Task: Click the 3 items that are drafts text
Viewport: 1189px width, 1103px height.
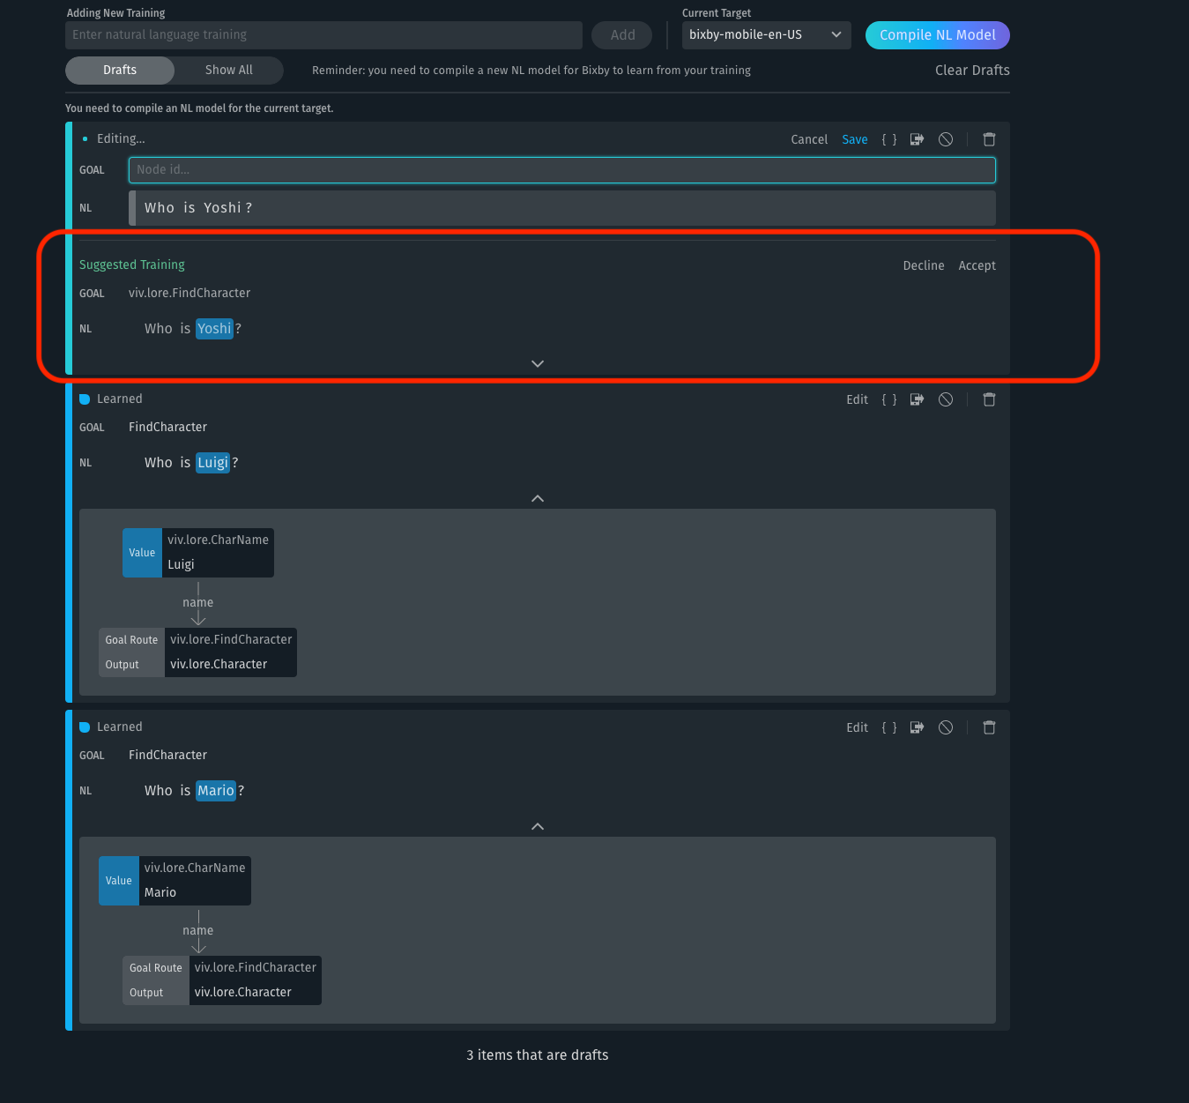Action: click(538, 1055)
